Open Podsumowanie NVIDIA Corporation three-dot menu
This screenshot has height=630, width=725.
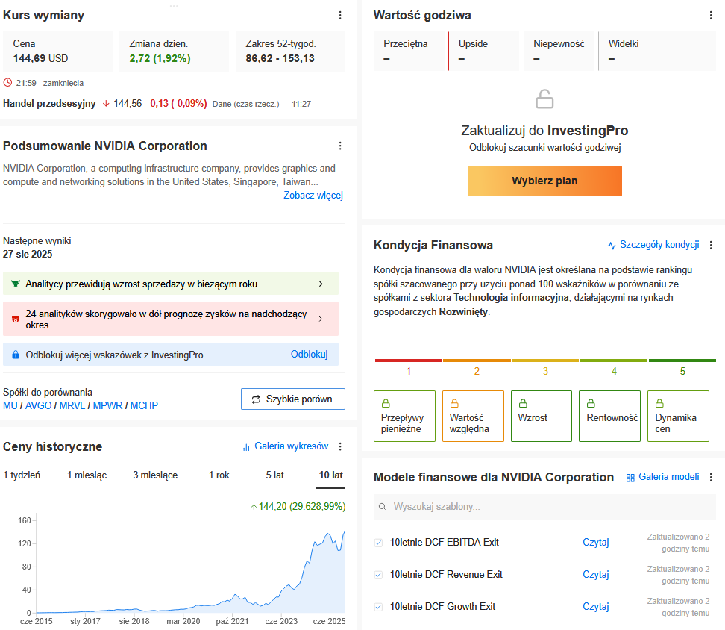340,146
